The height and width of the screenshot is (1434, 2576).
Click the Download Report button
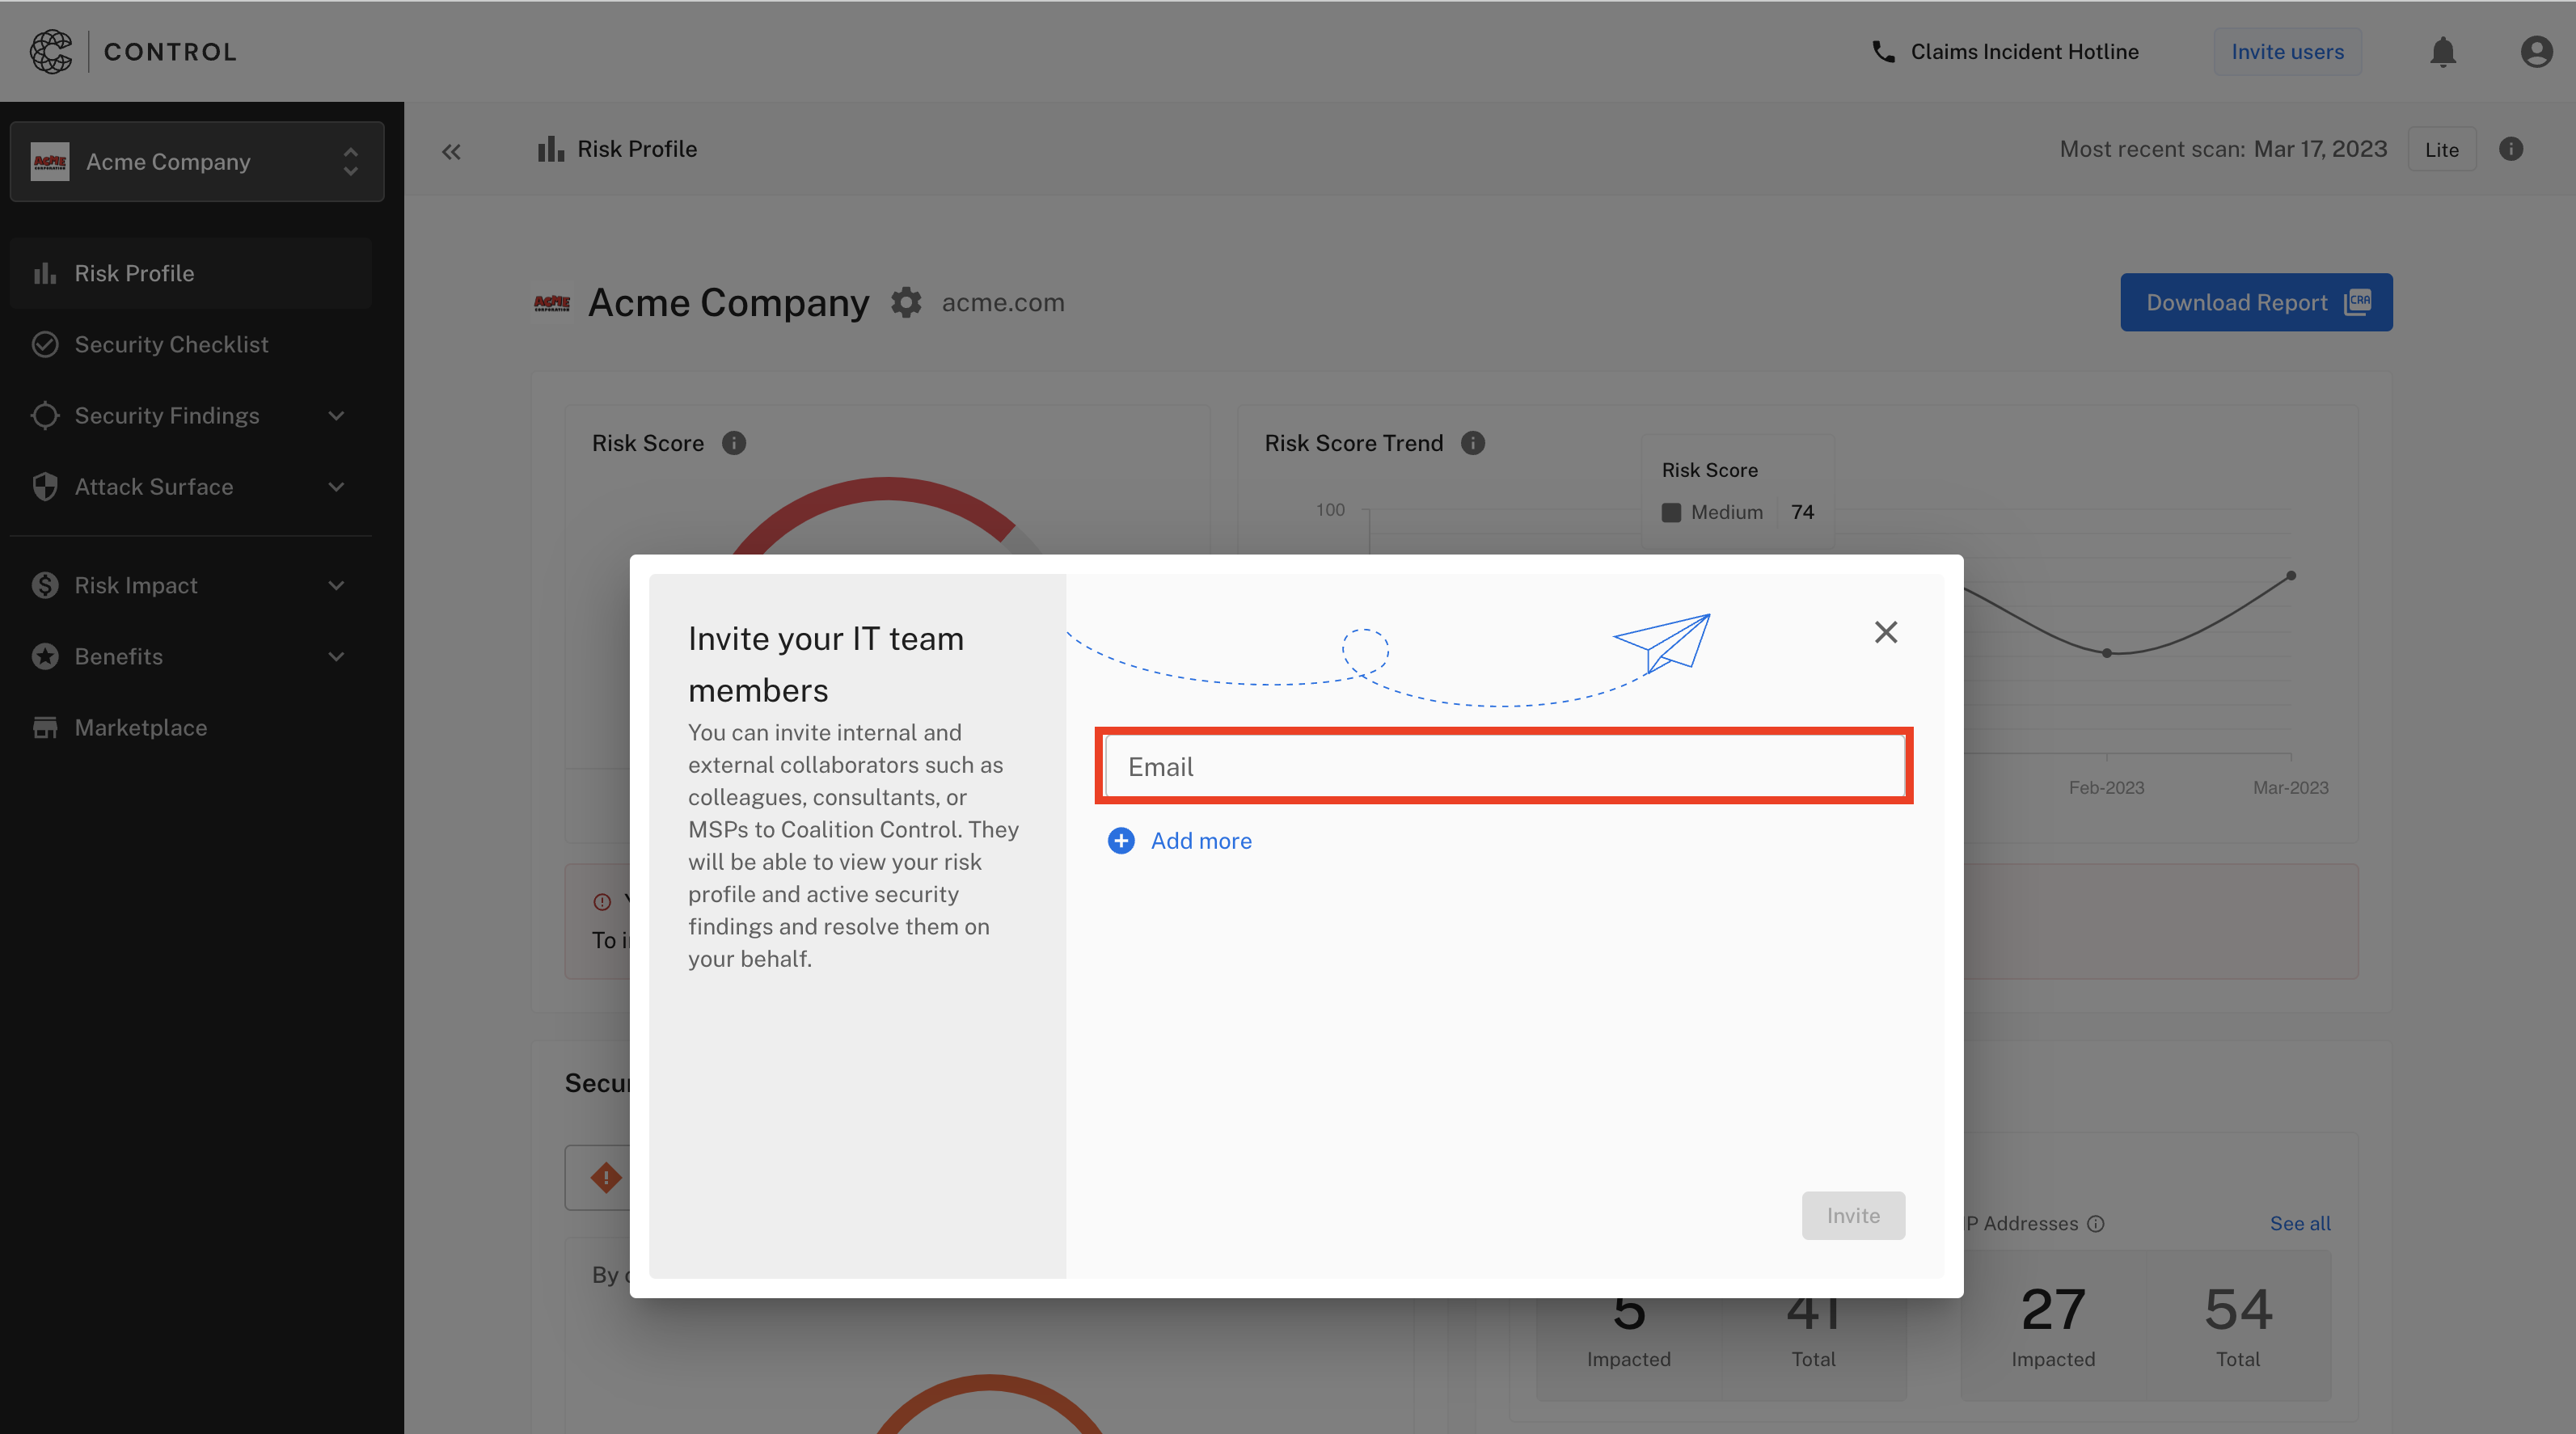(x=2256, y=302)
